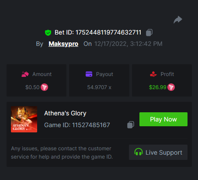Click the green headphones support icon
The image size is (198, 180).
coord(139,152)
